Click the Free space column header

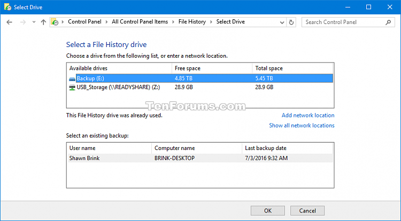tap(212, 68)
